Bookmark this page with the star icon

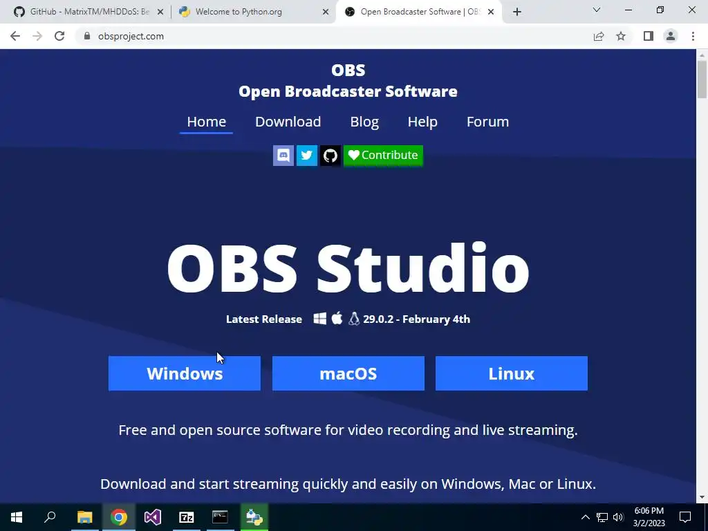pos(621,36)
